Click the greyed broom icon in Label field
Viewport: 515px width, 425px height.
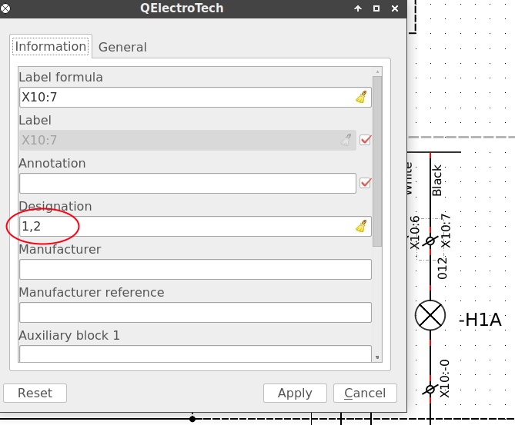[x=346, y=140]
